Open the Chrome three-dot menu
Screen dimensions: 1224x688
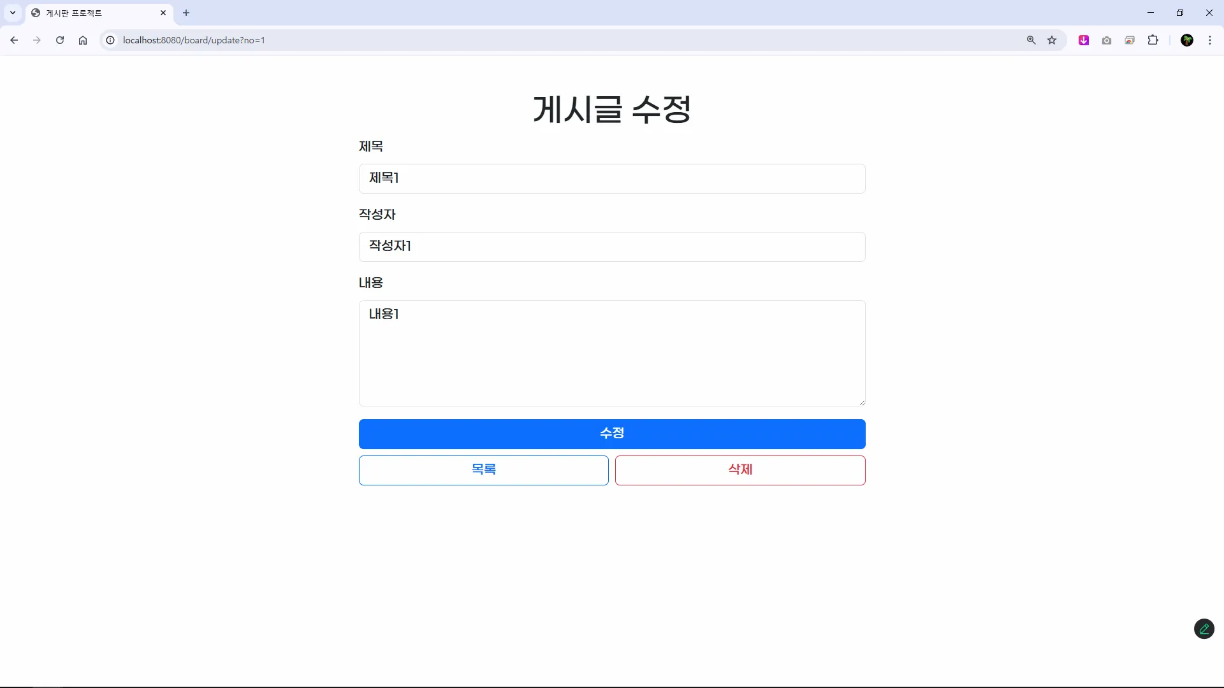point(1210,40)
